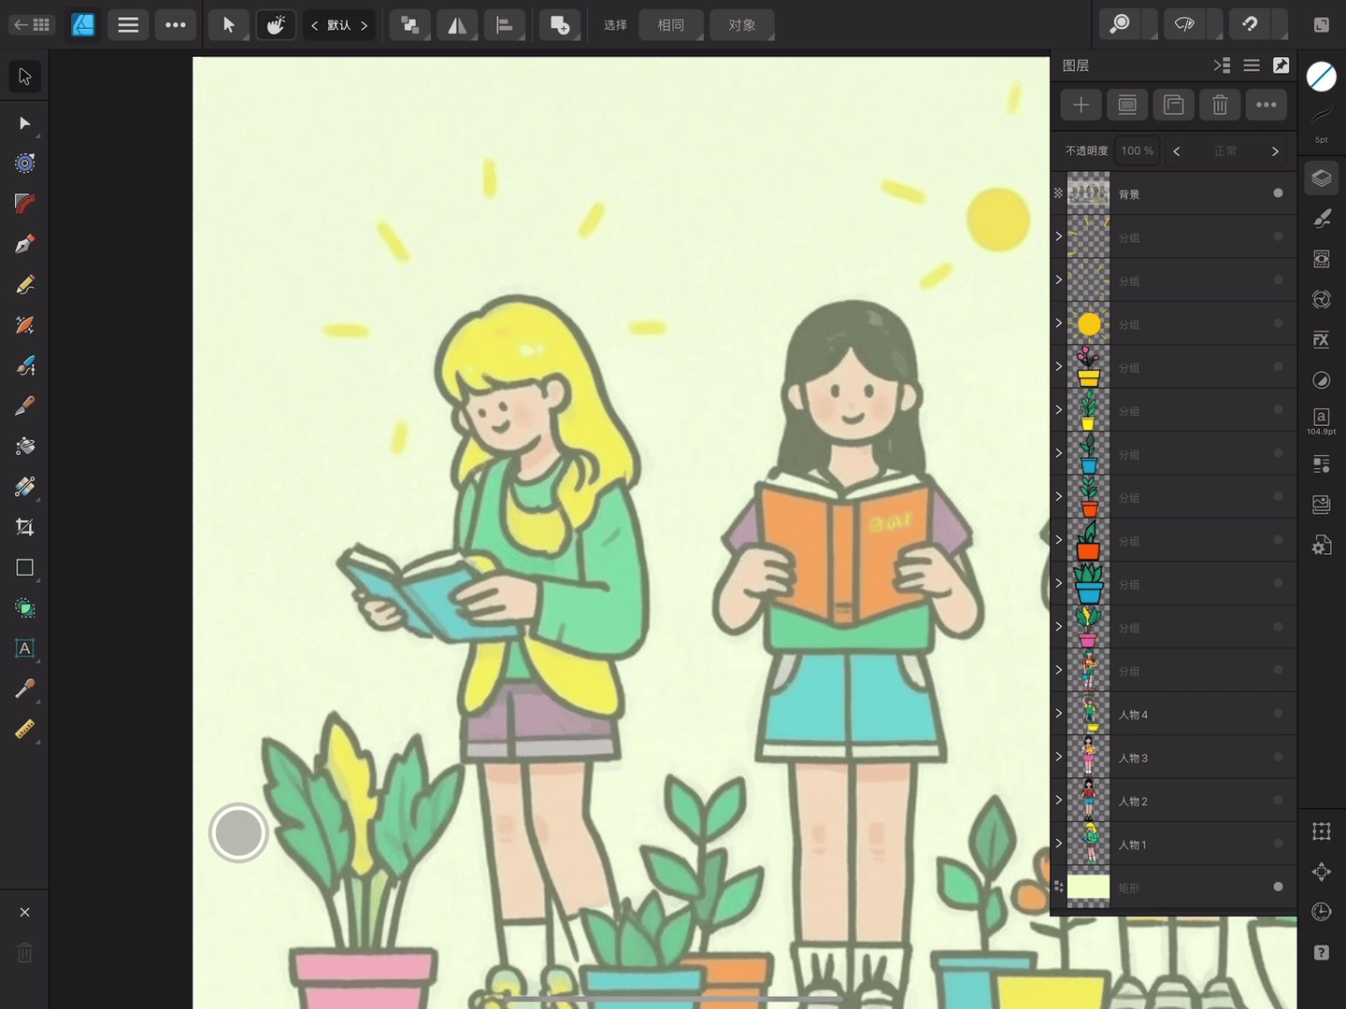
Task: Open the main hamburger menu
Action: click(128, 25)
